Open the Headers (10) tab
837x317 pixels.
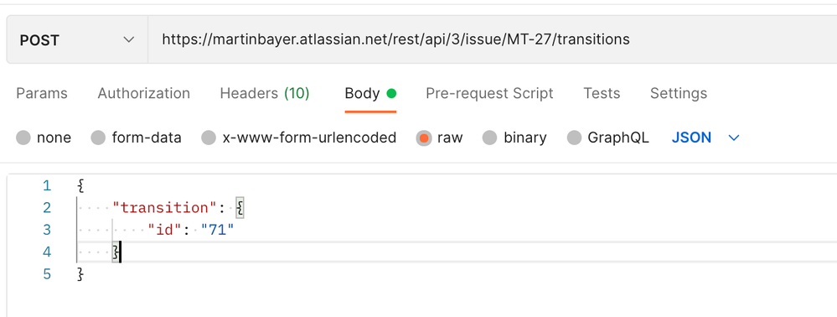[265, 94]
